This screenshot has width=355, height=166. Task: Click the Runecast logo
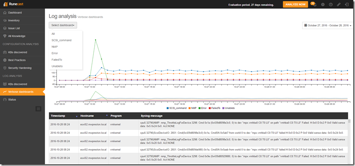click(x=13, y=4)
